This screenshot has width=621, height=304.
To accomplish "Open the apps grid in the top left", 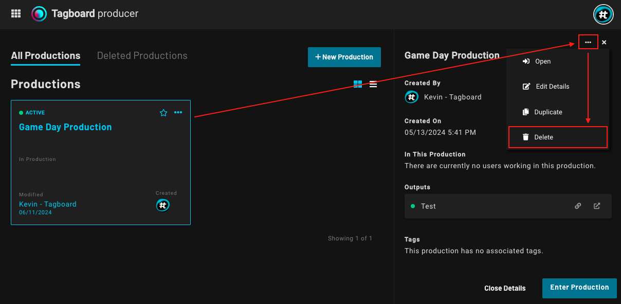I will pos(15,13).
